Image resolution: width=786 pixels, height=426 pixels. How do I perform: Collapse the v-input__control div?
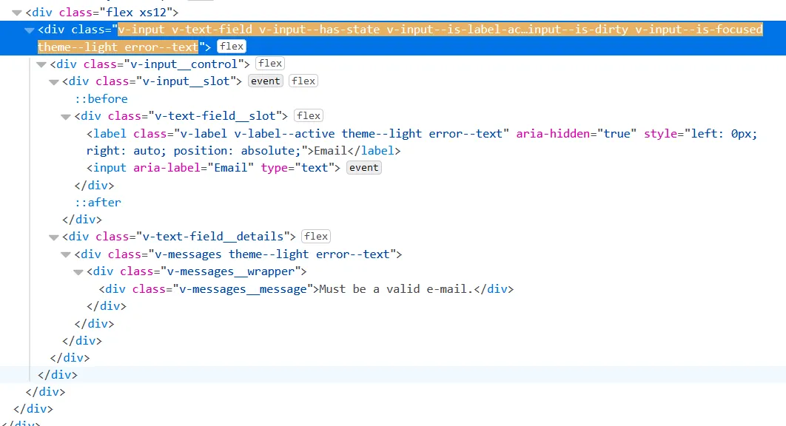pos(41,64)
